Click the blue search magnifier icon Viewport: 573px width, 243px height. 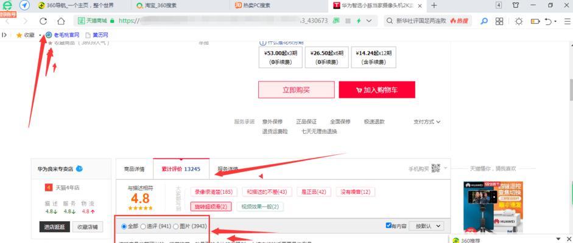484,21
